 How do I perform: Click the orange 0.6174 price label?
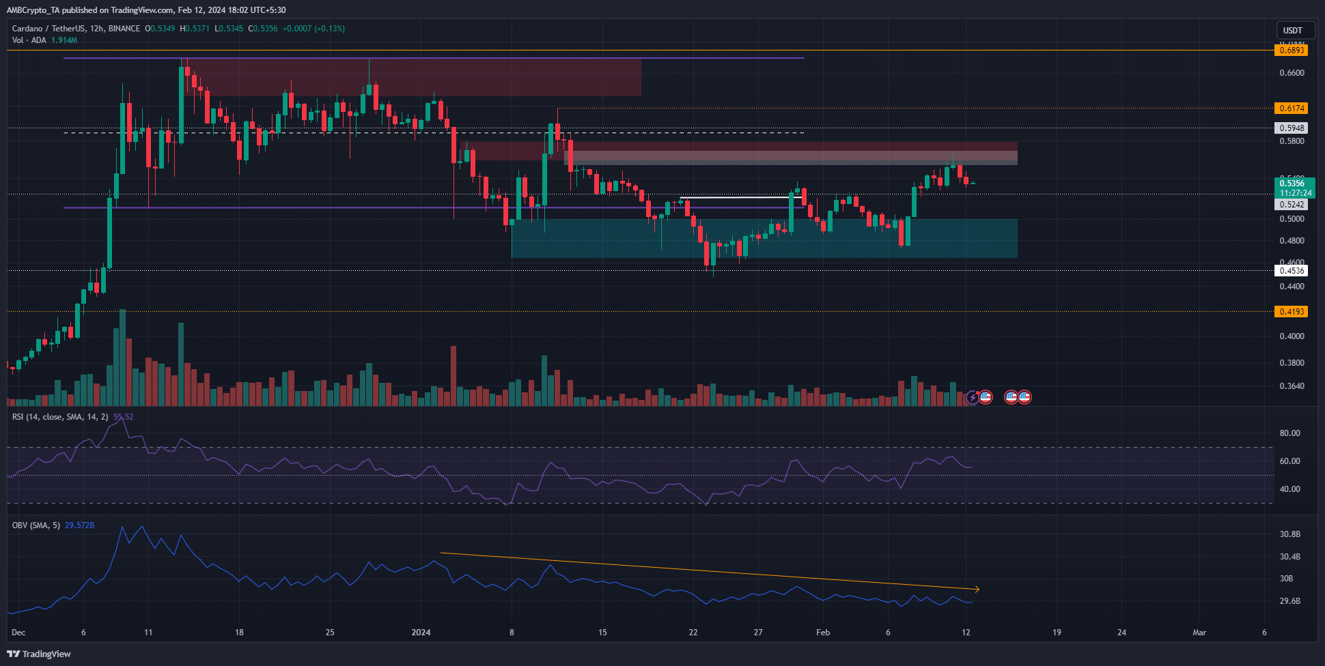[1292, 108]
